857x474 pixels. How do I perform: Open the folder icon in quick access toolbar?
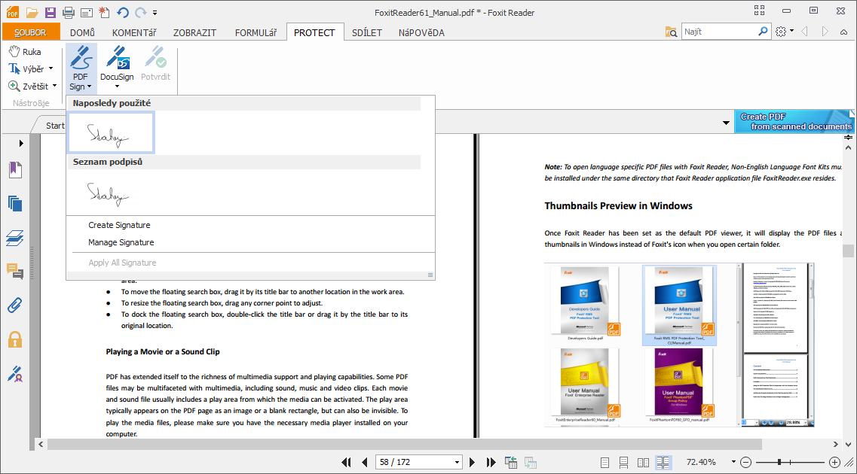pos(32,12)
